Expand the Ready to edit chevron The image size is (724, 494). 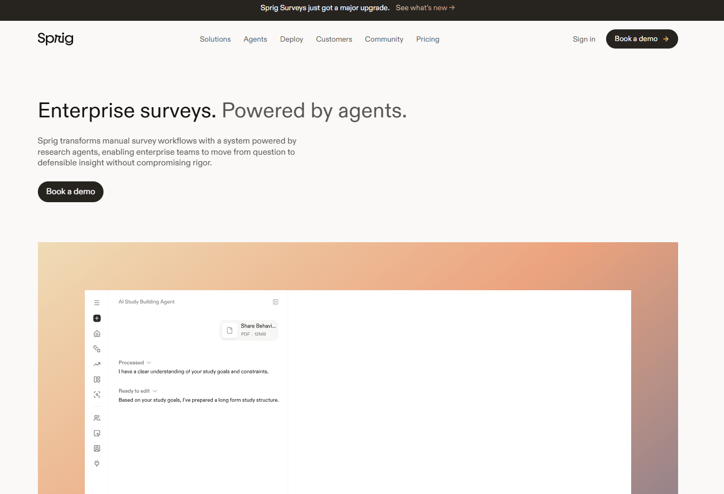tap(155, 391)
